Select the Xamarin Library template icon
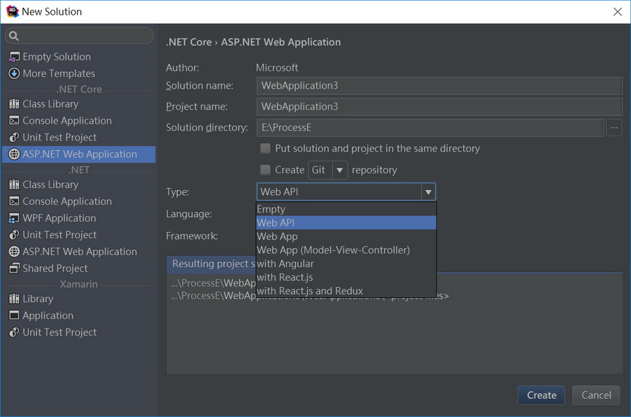Screen dimensions: 631x417 (x=14, y=299)
